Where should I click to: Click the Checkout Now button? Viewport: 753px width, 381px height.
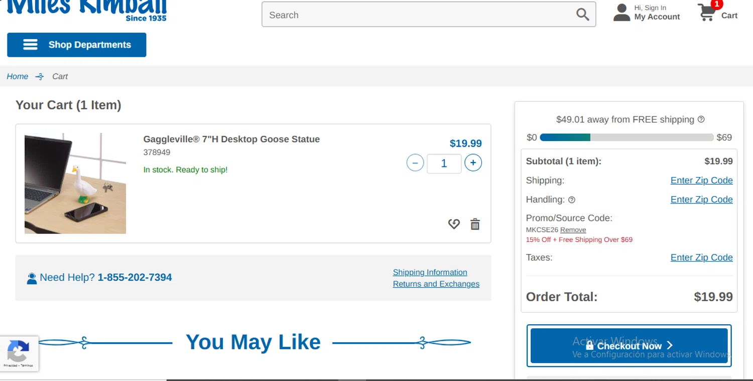pyautogui.click(x=629, y=345)
